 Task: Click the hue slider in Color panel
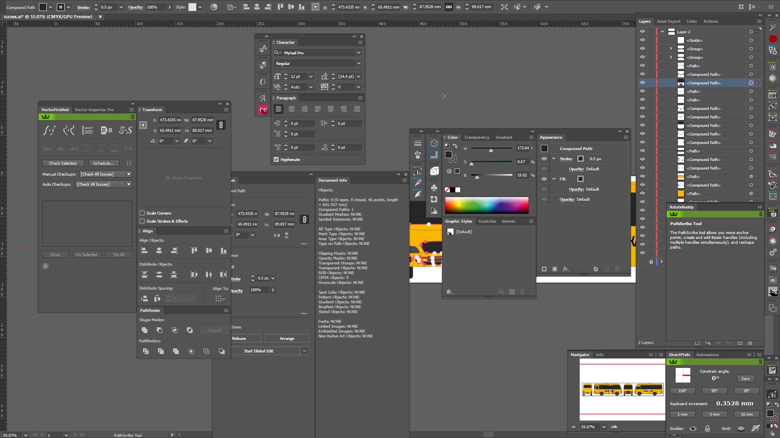tap(492, 149)
